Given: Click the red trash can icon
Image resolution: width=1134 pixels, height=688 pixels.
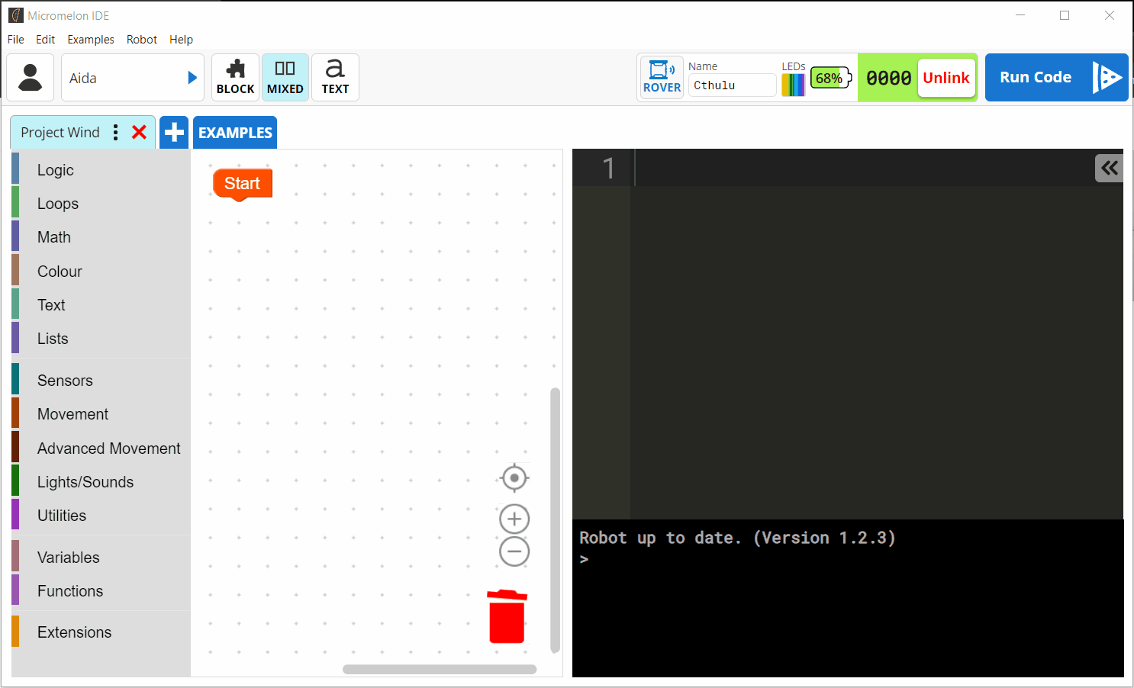Looking at the screenshot, I should tap(507, 616).
